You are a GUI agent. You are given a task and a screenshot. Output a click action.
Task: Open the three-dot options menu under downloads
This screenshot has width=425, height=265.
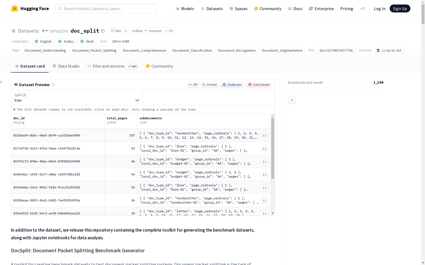[x=292, y=100]
